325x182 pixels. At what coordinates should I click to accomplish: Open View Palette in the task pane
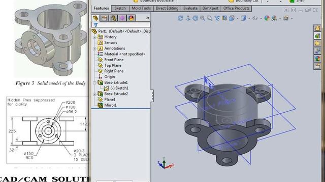317,51
